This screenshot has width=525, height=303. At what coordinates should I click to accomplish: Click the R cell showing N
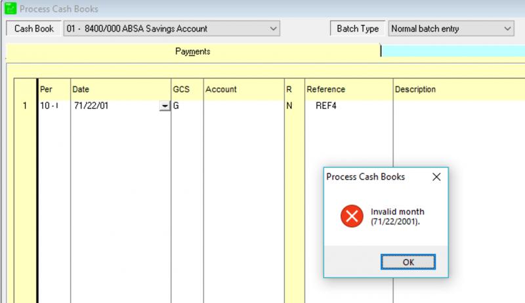point(293,106)
